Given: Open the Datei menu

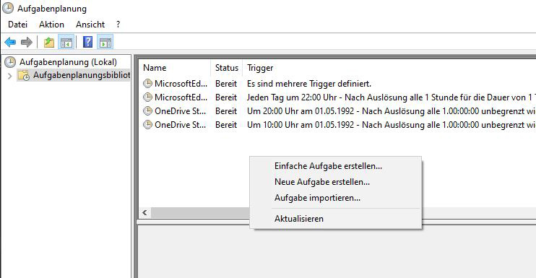Looking at the screenshot, I should point(17,25).
